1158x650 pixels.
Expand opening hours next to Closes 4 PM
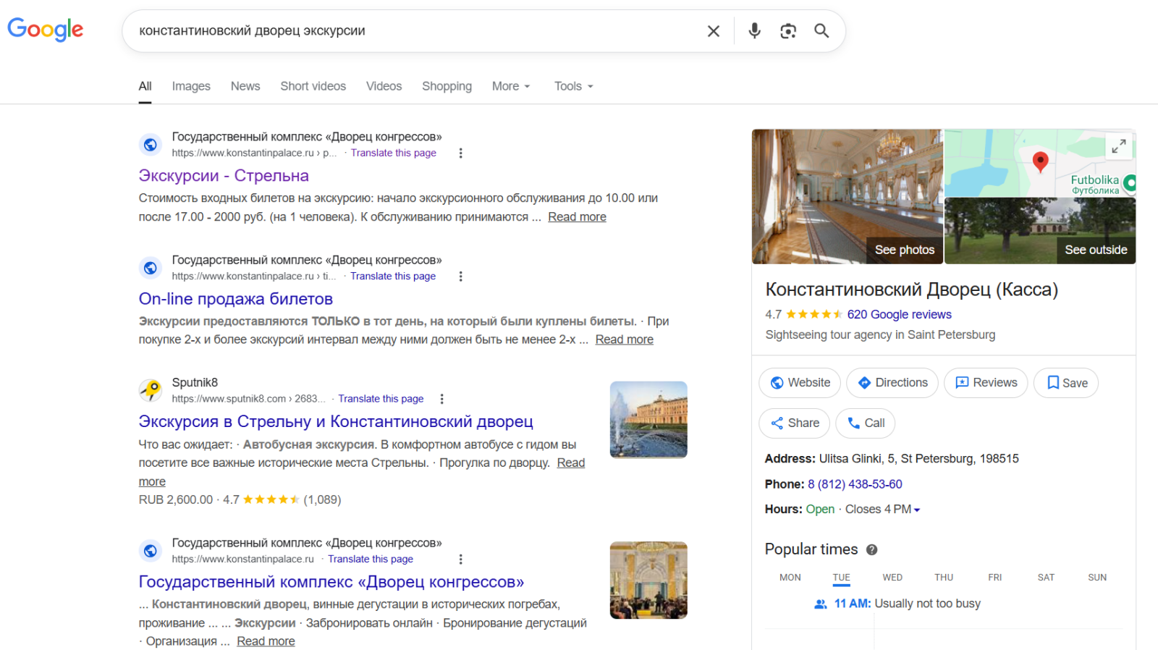point(917,510)
